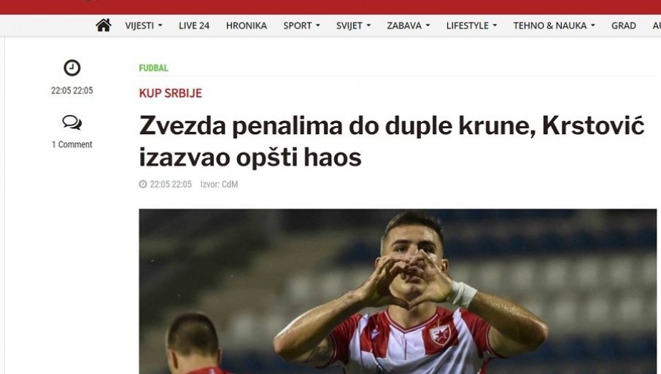The image size is (661, 374).
Task: Expand the SVIJET dropdown menu
Action: (353, 26)
